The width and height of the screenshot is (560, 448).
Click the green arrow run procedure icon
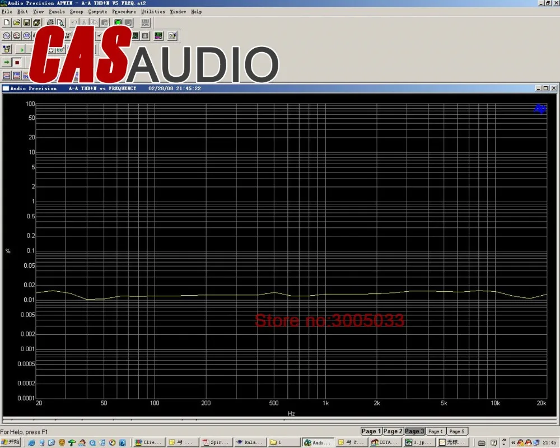7,63
